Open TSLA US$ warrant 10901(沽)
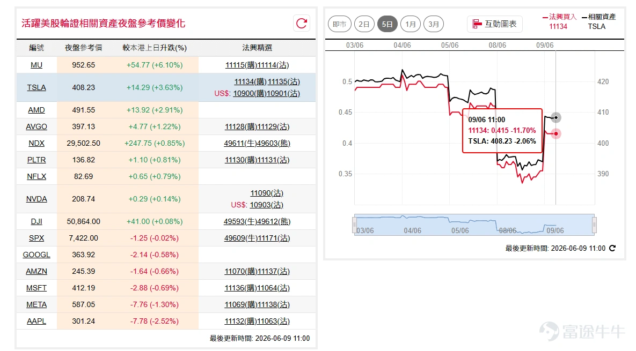 [283, 94]
